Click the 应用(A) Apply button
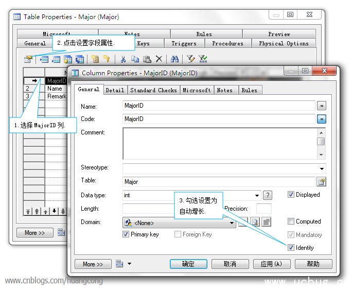 click(272, 264)
